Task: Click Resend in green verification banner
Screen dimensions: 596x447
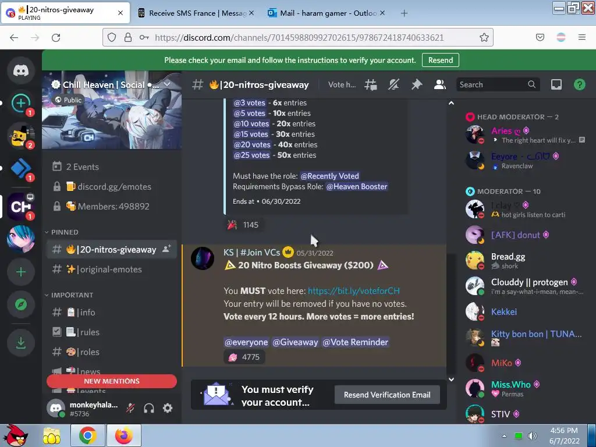Action: pyautogui.click(x=441, y=60)
